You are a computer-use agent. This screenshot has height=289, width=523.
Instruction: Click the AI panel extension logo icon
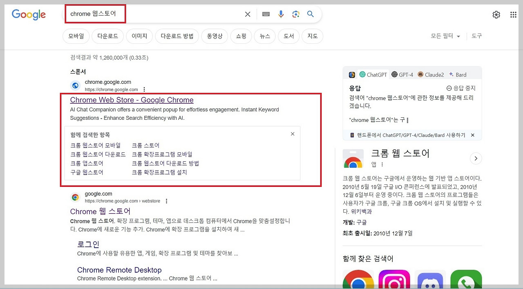352,75
